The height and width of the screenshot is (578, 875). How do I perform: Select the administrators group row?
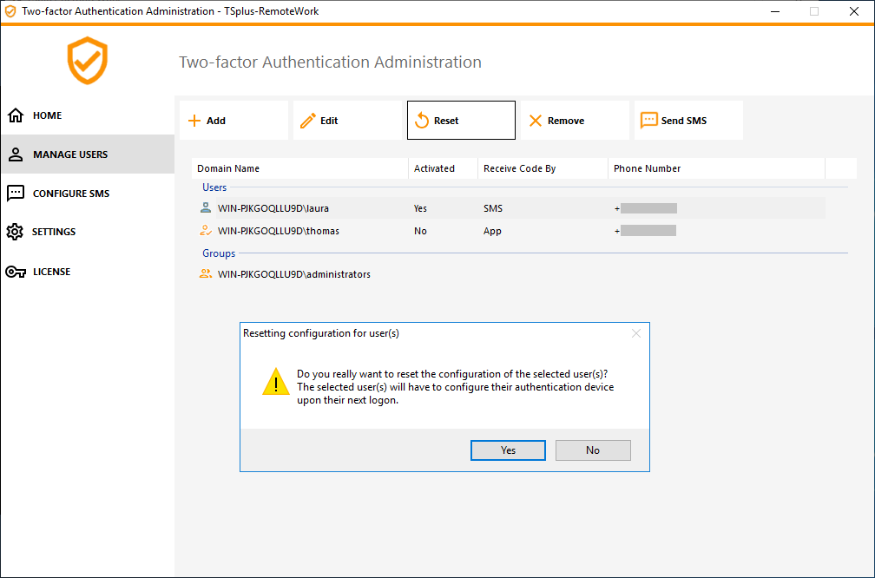coord(293,274)
